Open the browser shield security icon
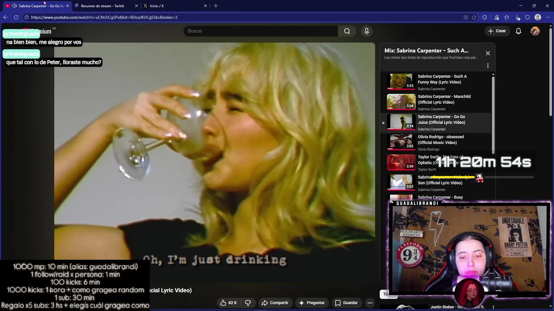 528,17
